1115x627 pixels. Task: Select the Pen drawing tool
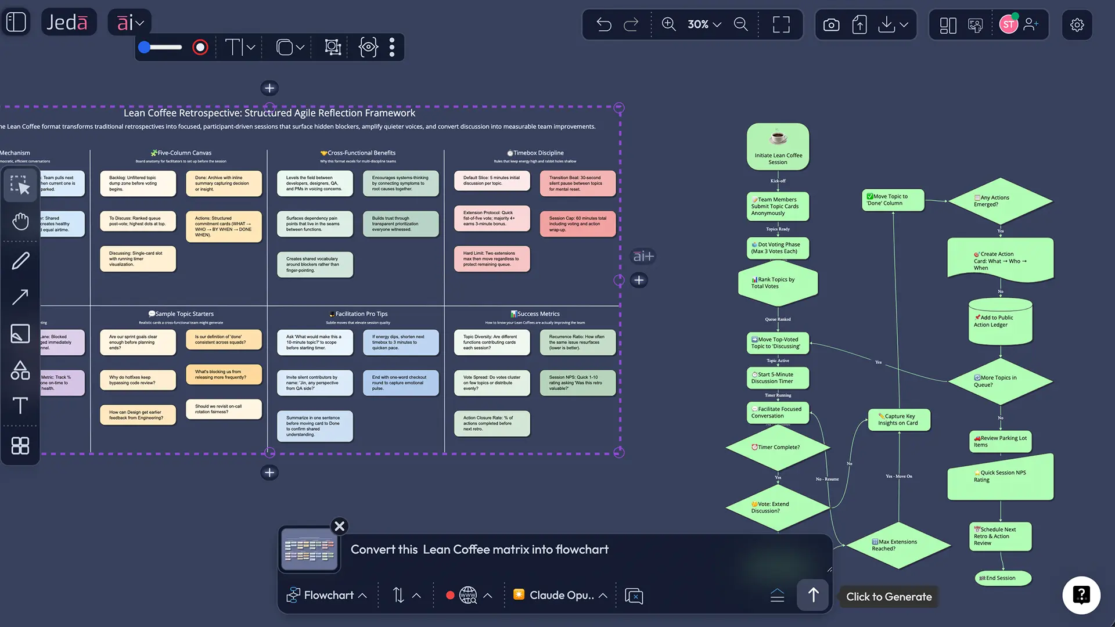pos(20,260)
